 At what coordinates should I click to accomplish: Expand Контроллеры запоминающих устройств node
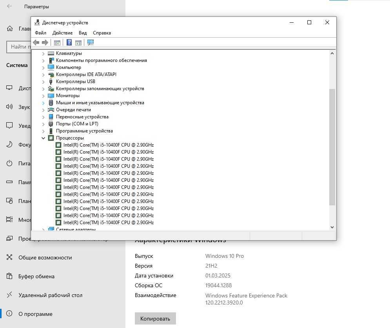[x=43, y=89]
